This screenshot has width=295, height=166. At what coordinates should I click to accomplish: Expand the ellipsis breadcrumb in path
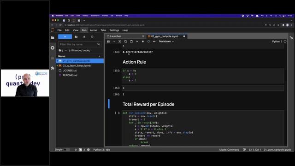(x=66, y=50)
